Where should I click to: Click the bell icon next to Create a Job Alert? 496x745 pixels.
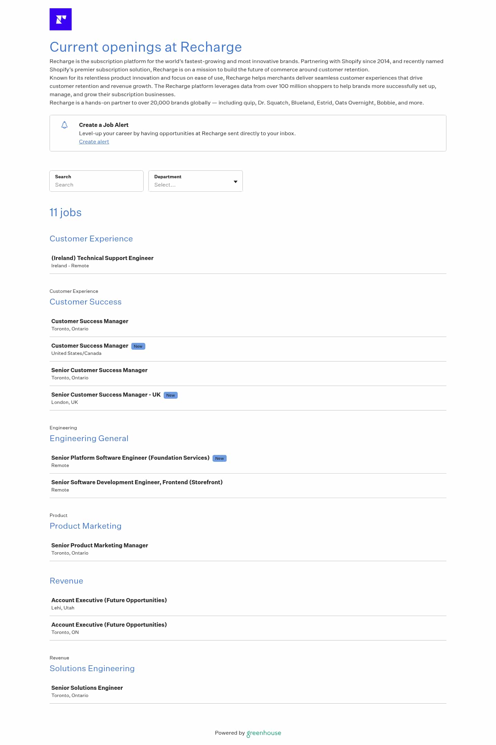[x=64, y=125]
